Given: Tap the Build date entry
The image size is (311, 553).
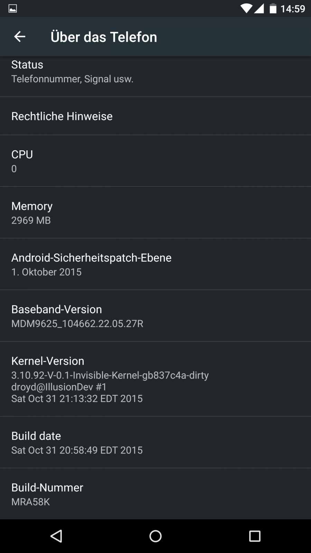Looking at the screenshot, I should coord(155,442).
